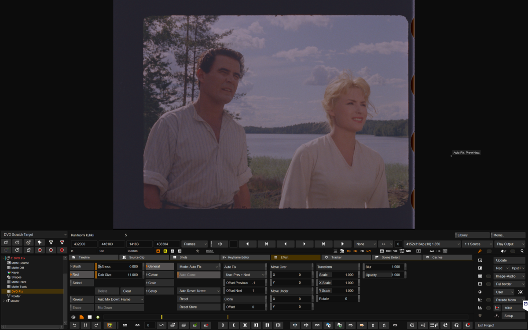Click the histogram scope icon in right panel

click(x=480, y=308)
